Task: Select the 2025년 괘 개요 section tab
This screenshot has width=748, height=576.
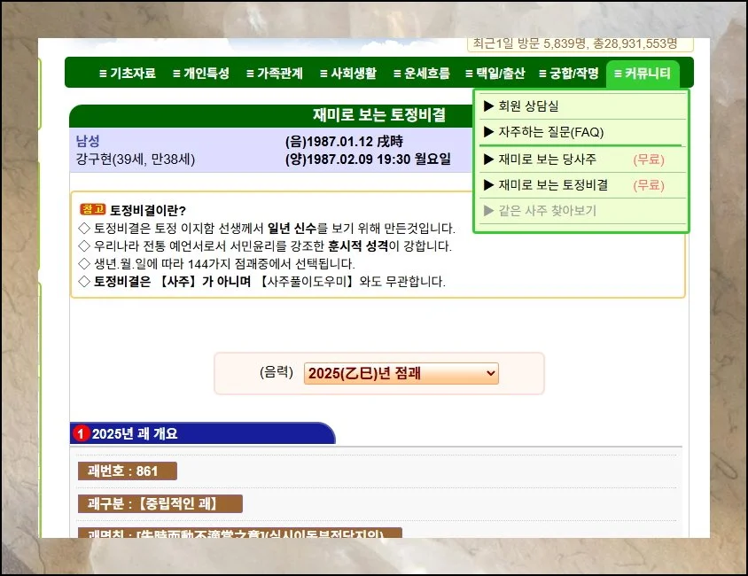Action: point(202,434)
